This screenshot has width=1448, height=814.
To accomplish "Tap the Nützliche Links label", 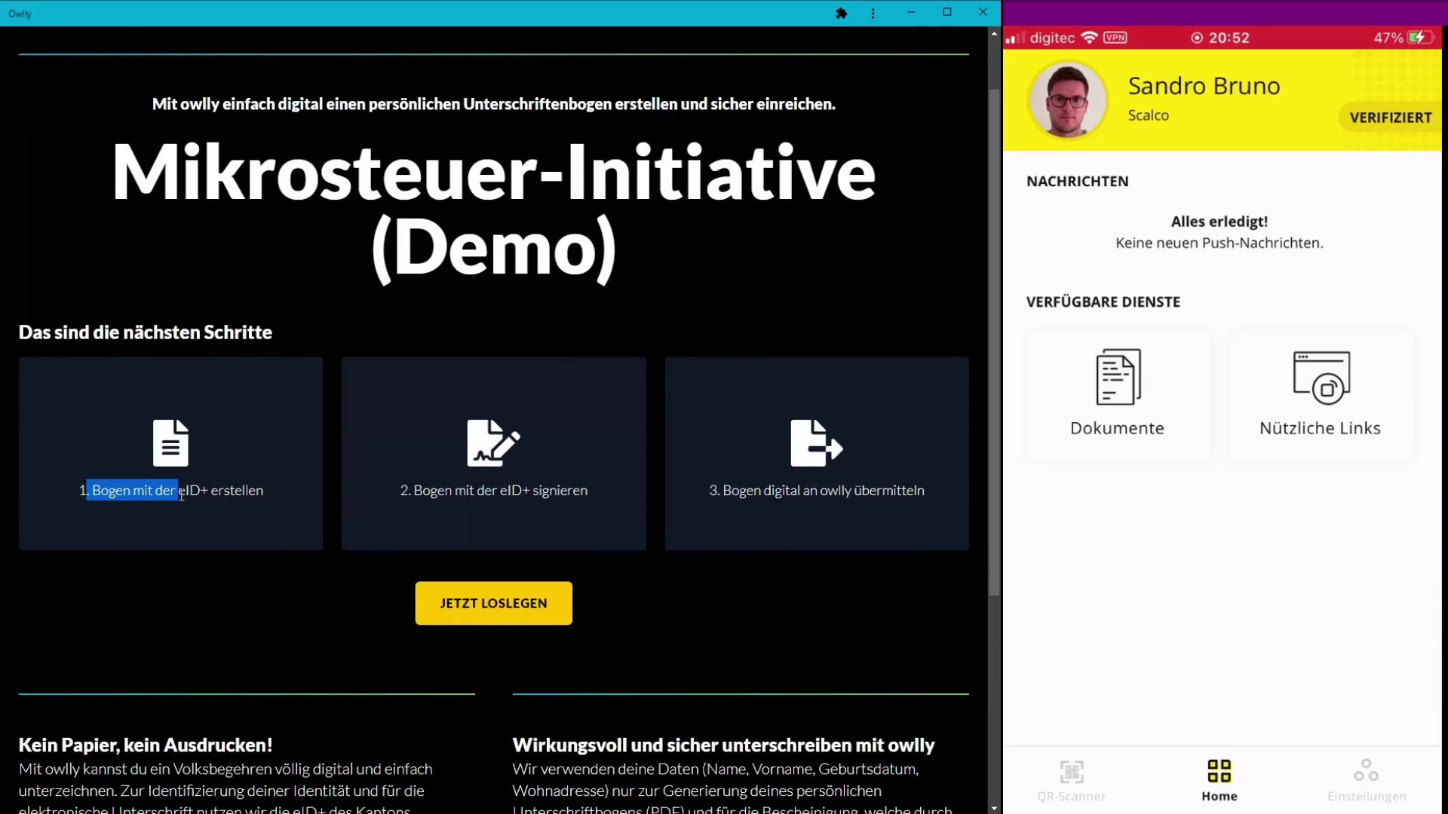I will tap(1321, 428).
